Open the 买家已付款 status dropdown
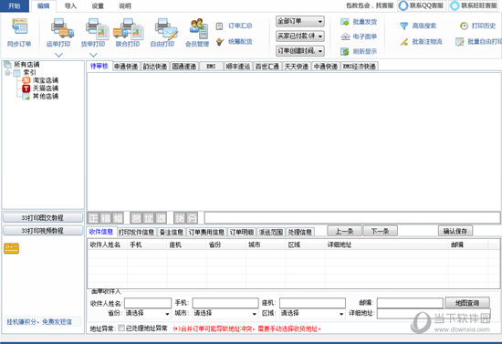This screenshot has height=344, width=502. click(300, 36)
